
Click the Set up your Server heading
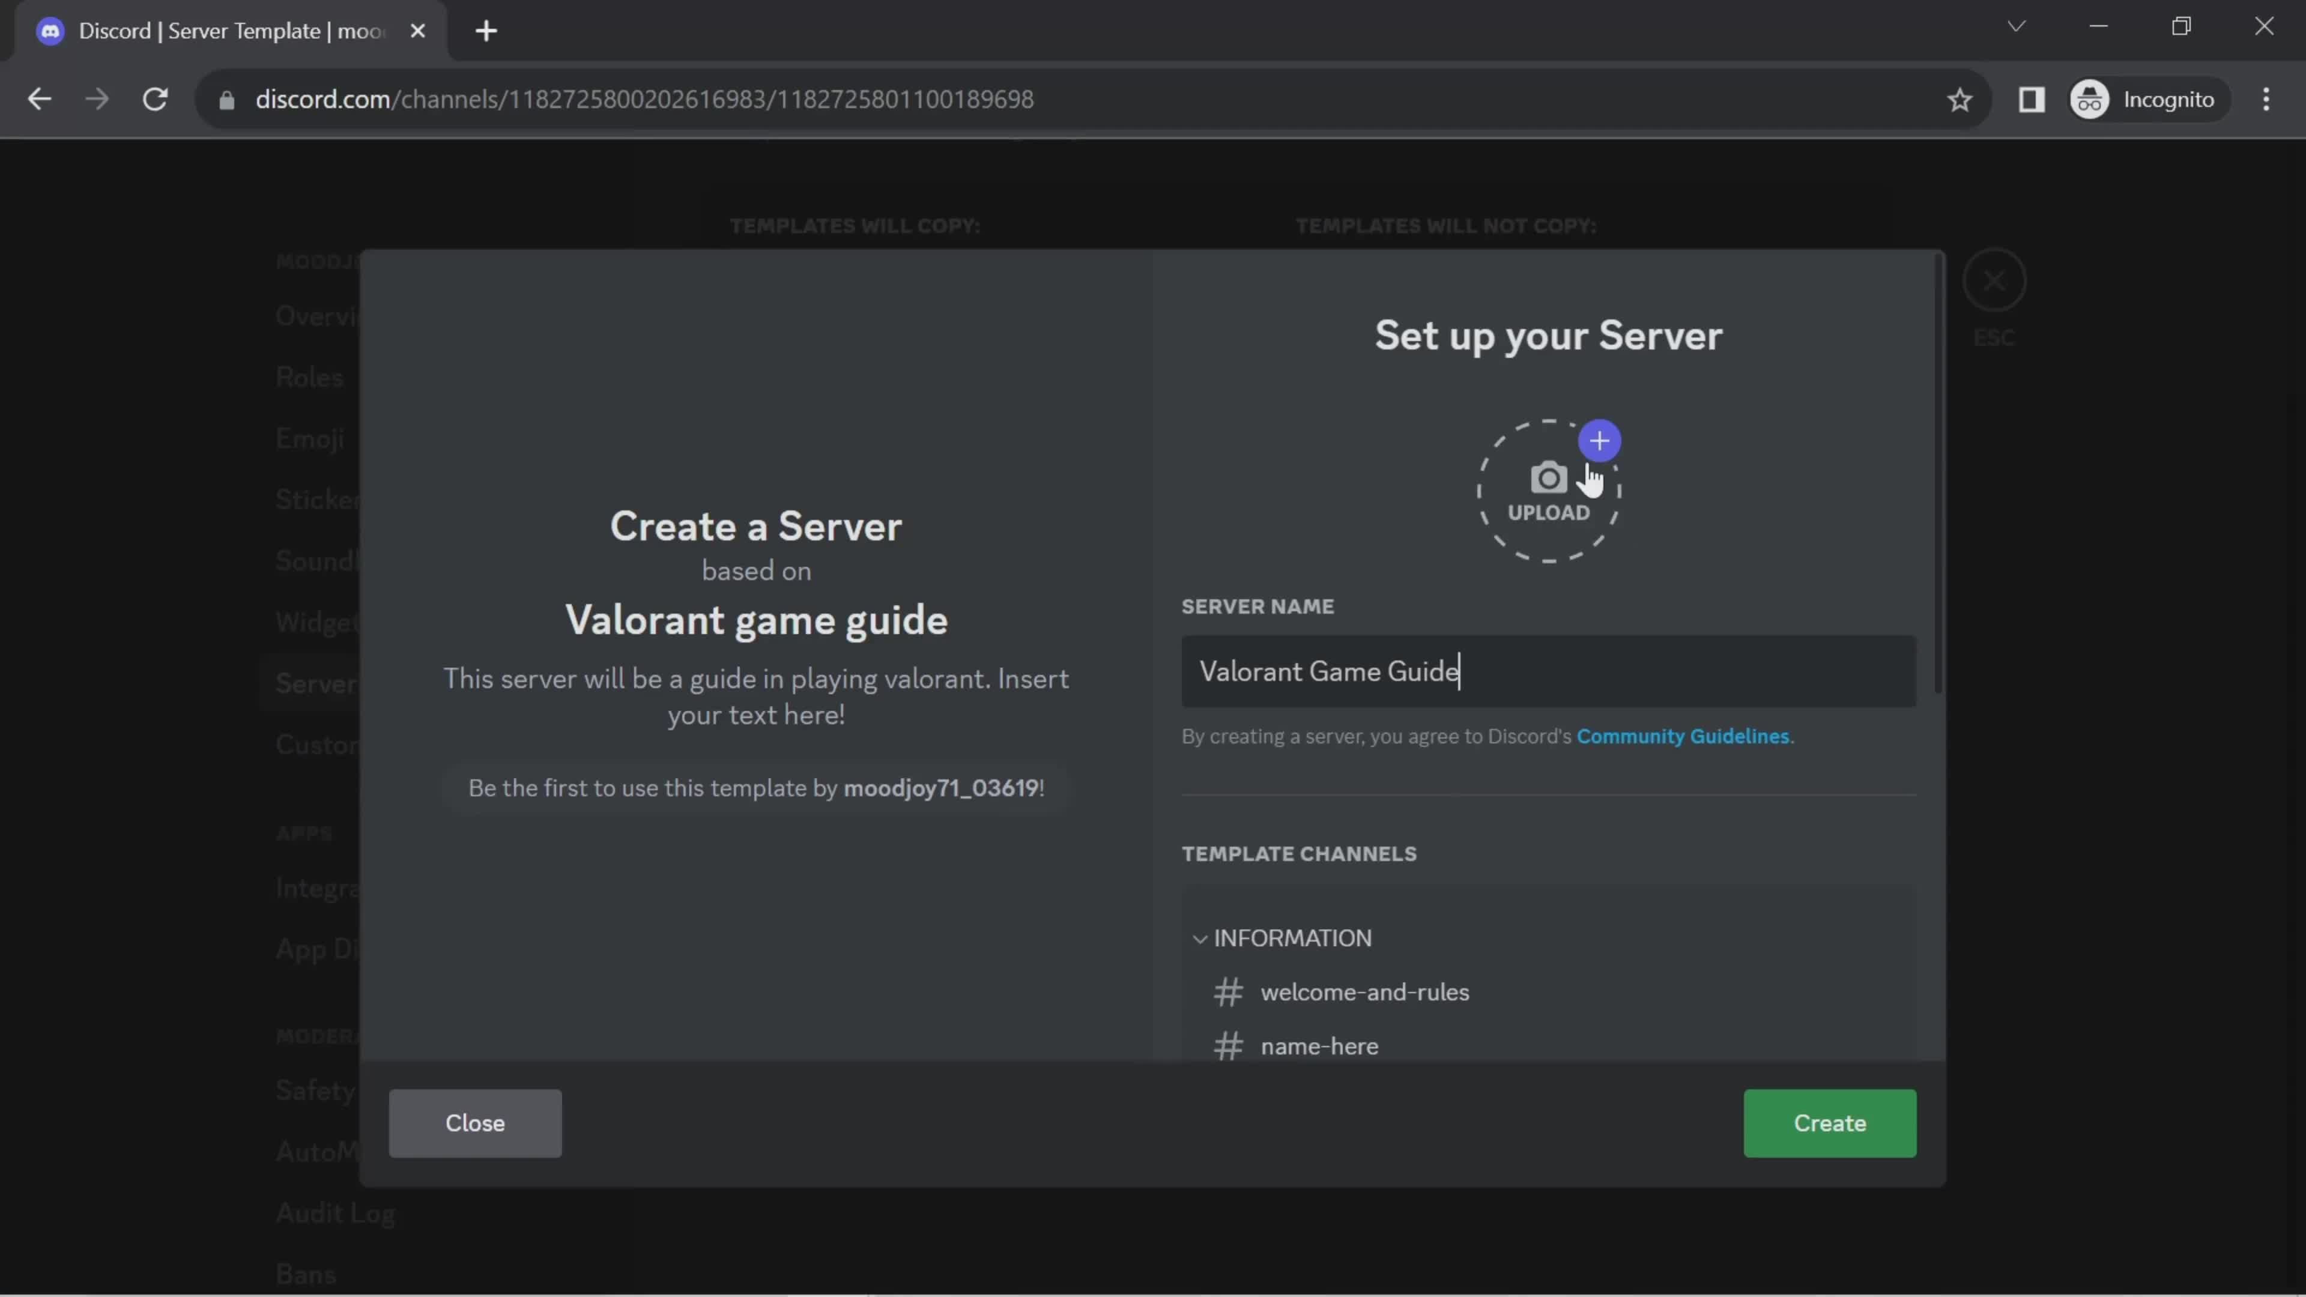[x=1549, y=336]
